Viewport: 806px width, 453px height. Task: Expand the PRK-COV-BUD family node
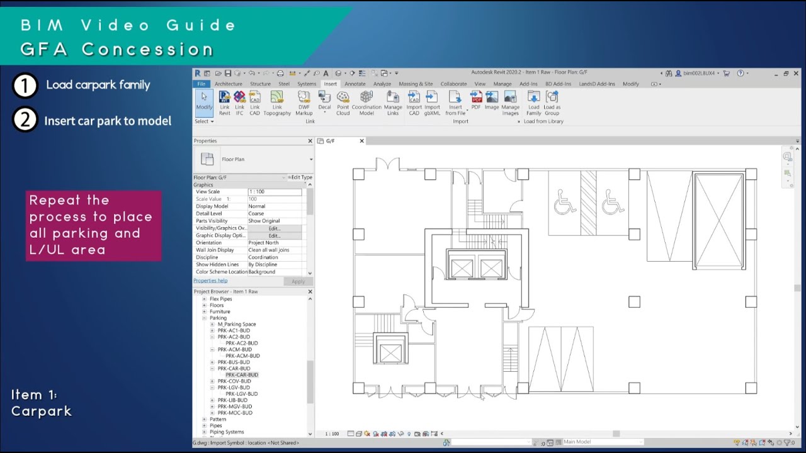point(212,381)
